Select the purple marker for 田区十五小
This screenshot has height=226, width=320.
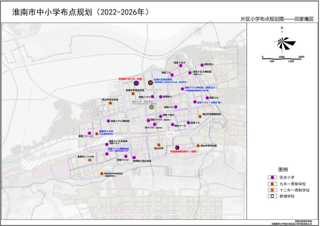click(181, 66)
